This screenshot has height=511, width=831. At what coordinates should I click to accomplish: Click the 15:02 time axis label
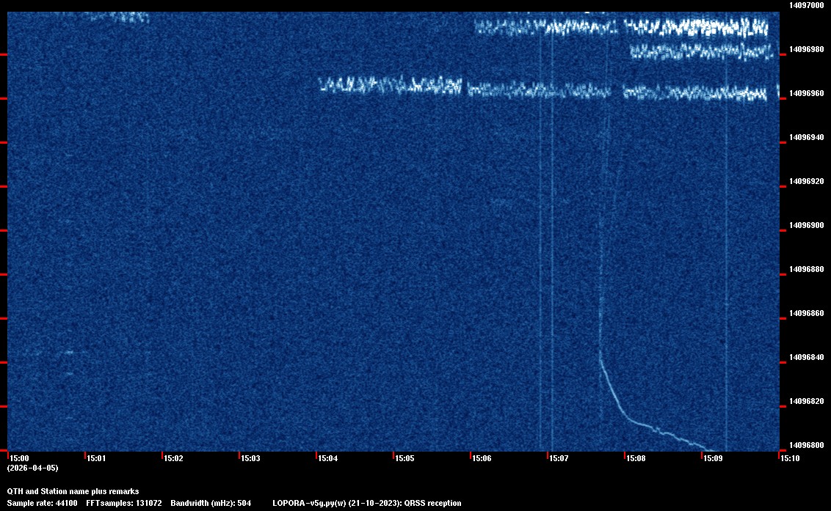[173, 458]
